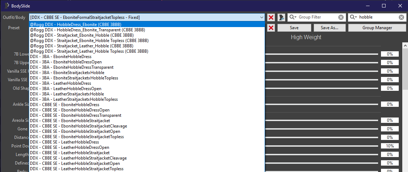Click the vertical scrollbar thumb of slider panel
This screenshot has width=408, height=172.
point(405,69)
